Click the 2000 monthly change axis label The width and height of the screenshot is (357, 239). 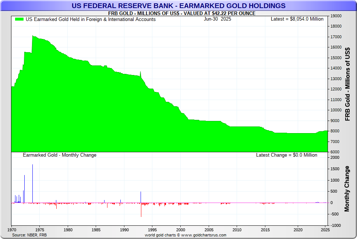point(335,158)
